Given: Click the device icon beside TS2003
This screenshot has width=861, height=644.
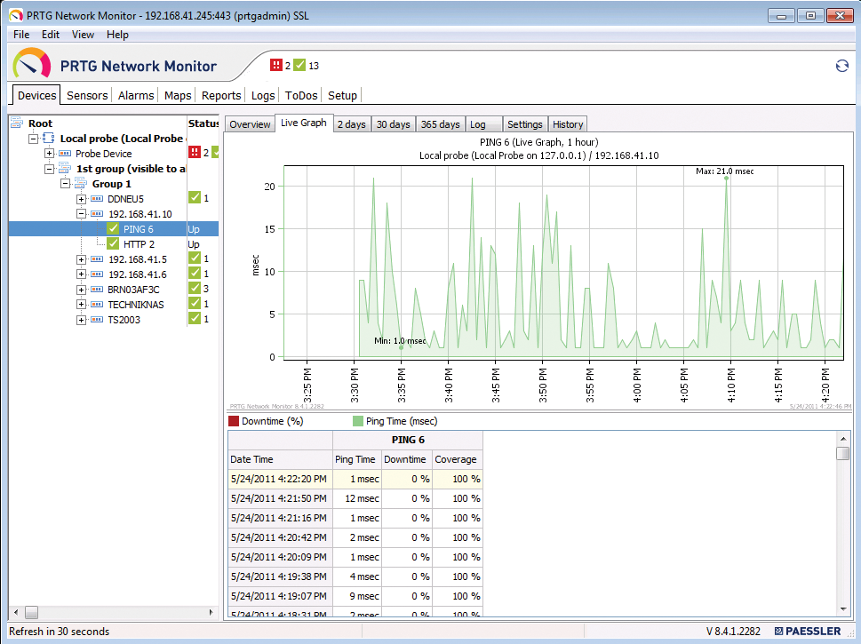Looking at the screenshot, I should point(95,319).
